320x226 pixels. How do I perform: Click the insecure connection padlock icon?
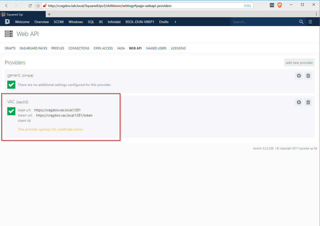(x=45, y=6)
